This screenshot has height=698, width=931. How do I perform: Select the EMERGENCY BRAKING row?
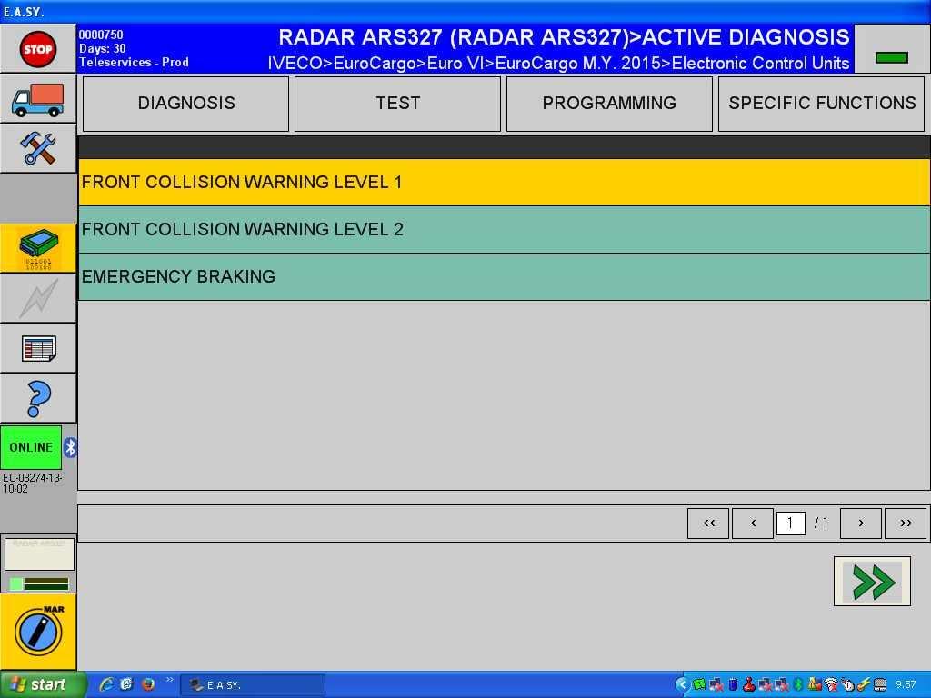[504, 276]
